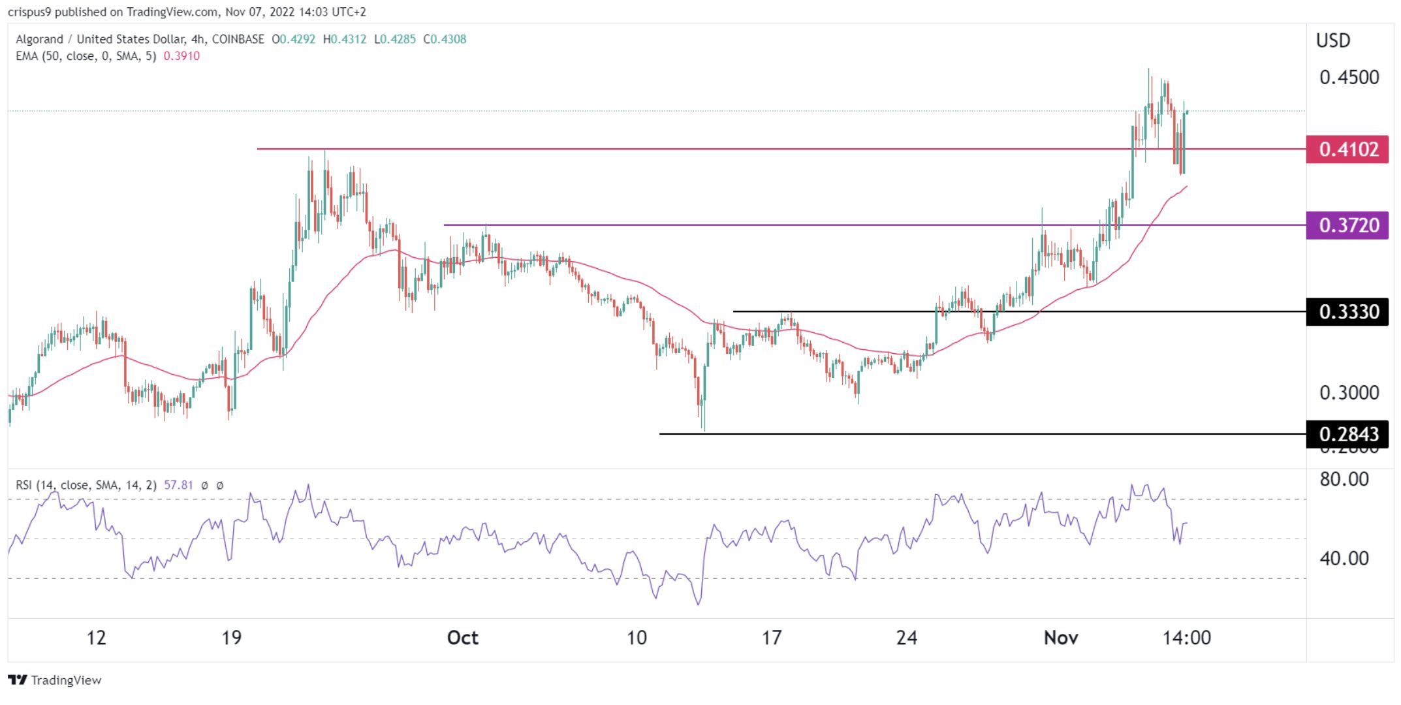The width and height of the screenshot is (1401, 705).
Task: Select the black 0.2843 price label
Action: [1347, 433]
